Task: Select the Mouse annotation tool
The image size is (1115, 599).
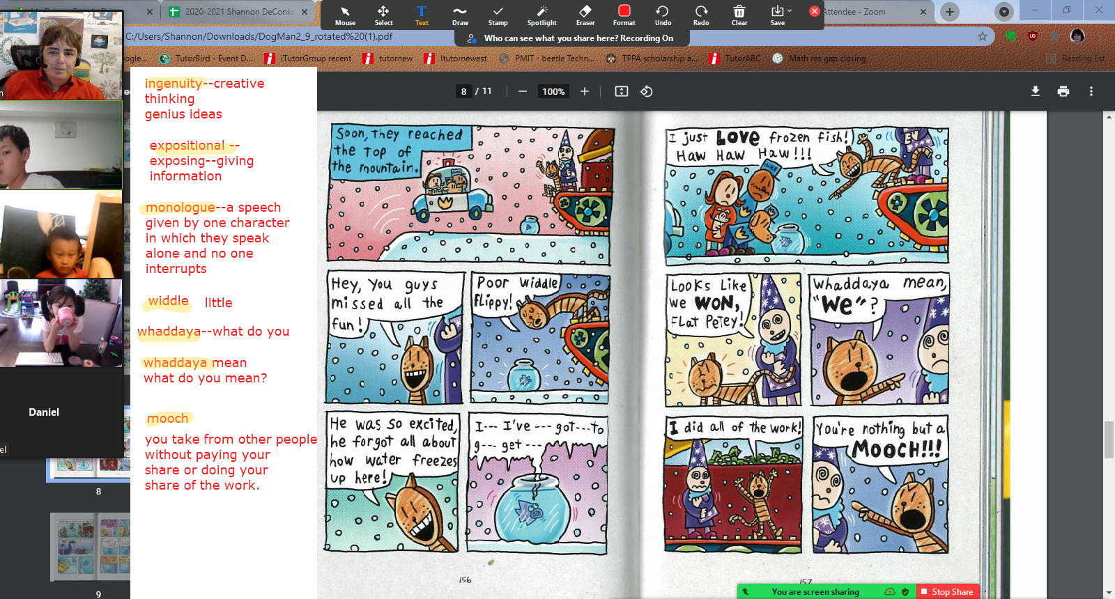Action: [x=345, y=15]
